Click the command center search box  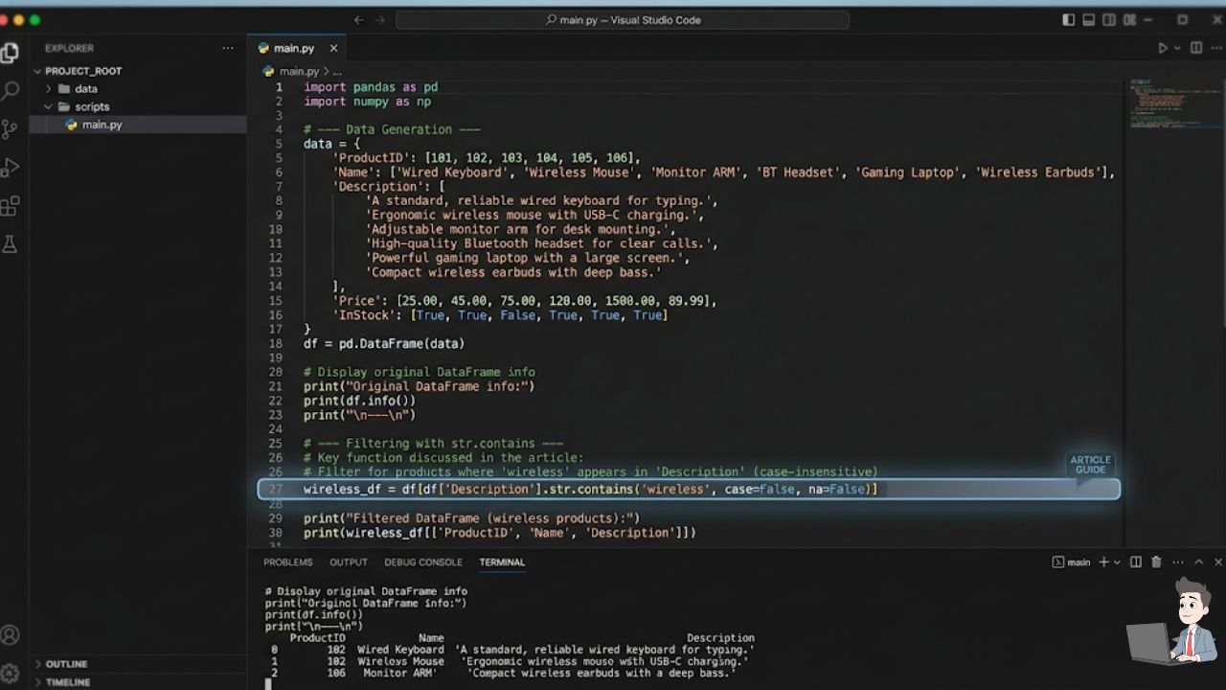click(x=623, y=19)
